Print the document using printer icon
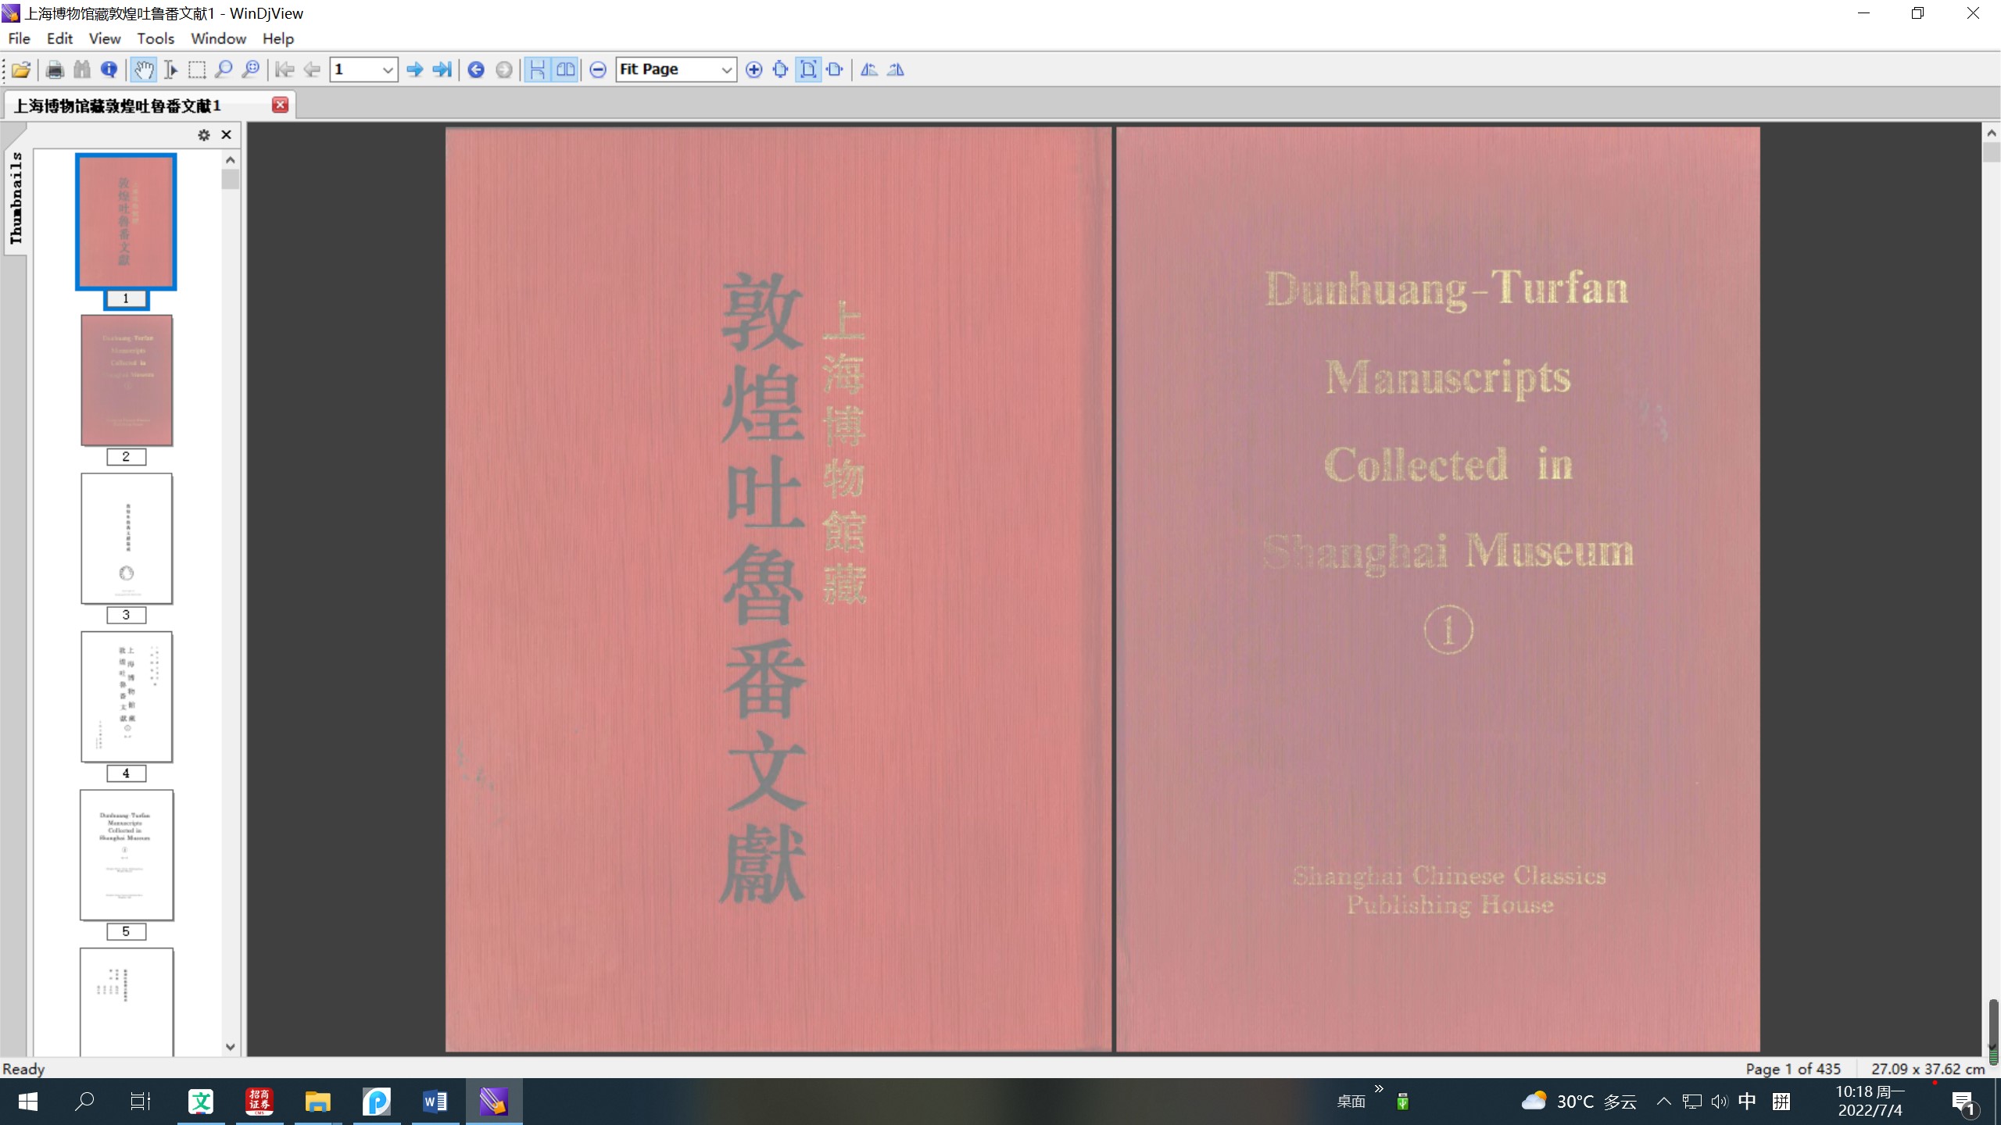Viewport: 2001px width, 1125px height. pyautogui.click(x=55, y=70)
